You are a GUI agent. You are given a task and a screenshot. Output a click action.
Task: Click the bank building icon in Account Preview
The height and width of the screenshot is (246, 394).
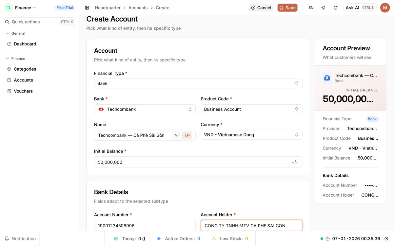pyautogui.click(x=327, y=78)
